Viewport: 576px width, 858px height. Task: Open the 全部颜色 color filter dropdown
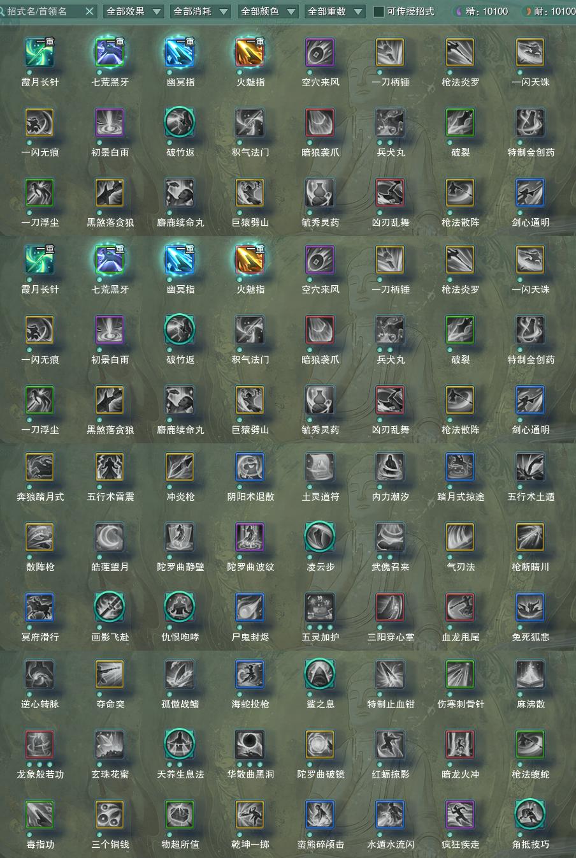point(268,11)
